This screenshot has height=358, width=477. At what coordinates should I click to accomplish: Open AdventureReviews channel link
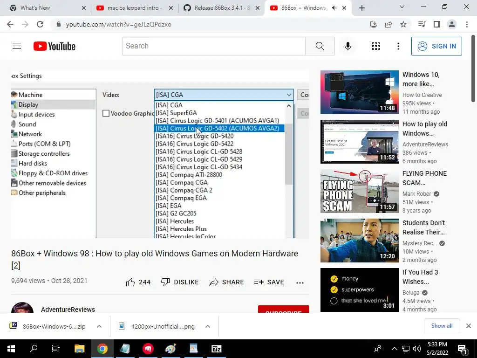(x=68, y=310)
